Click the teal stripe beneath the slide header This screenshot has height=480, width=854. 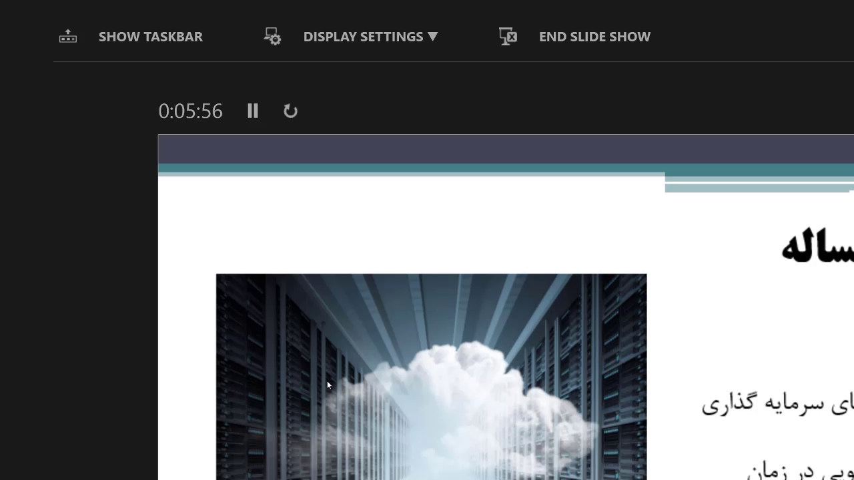[x=400, y=168]
